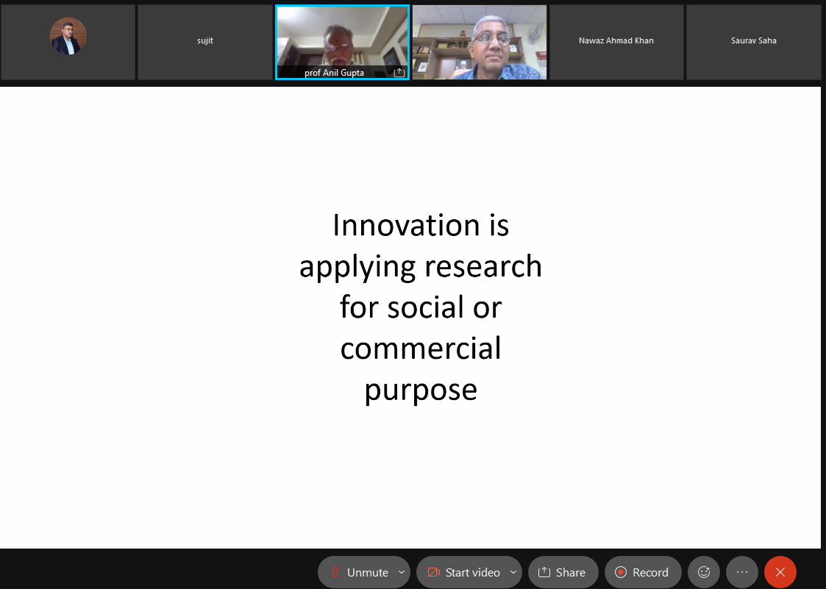Click the crossed-out microphone icon
Image resolution: width=826 pixels, height=589 pixels.
pyautogui.click(x=335, y=572)
